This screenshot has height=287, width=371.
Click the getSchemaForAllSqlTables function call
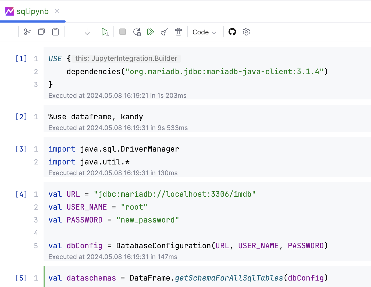click(x=229, y=278)
